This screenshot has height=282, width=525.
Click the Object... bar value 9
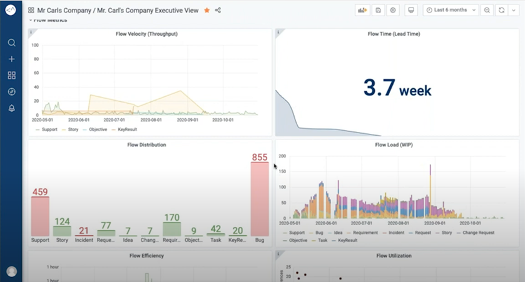(193, 231)
